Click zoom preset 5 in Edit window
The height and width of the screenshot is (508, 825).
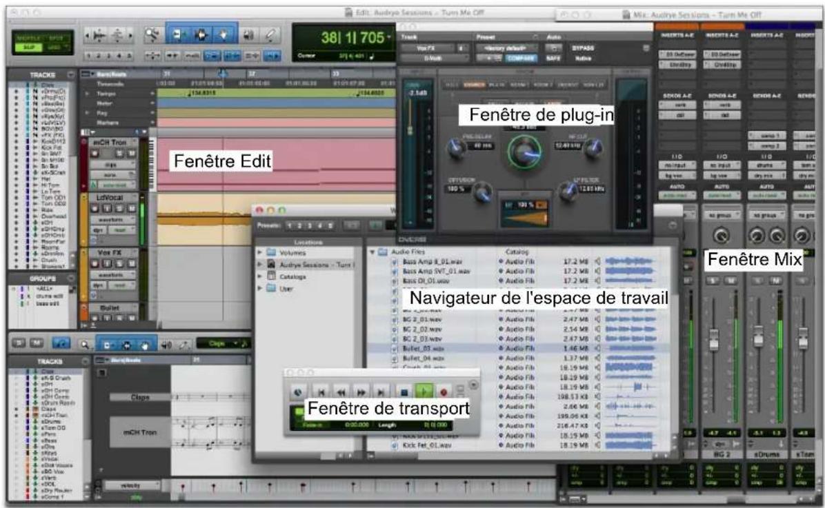(x=130, y=56)
